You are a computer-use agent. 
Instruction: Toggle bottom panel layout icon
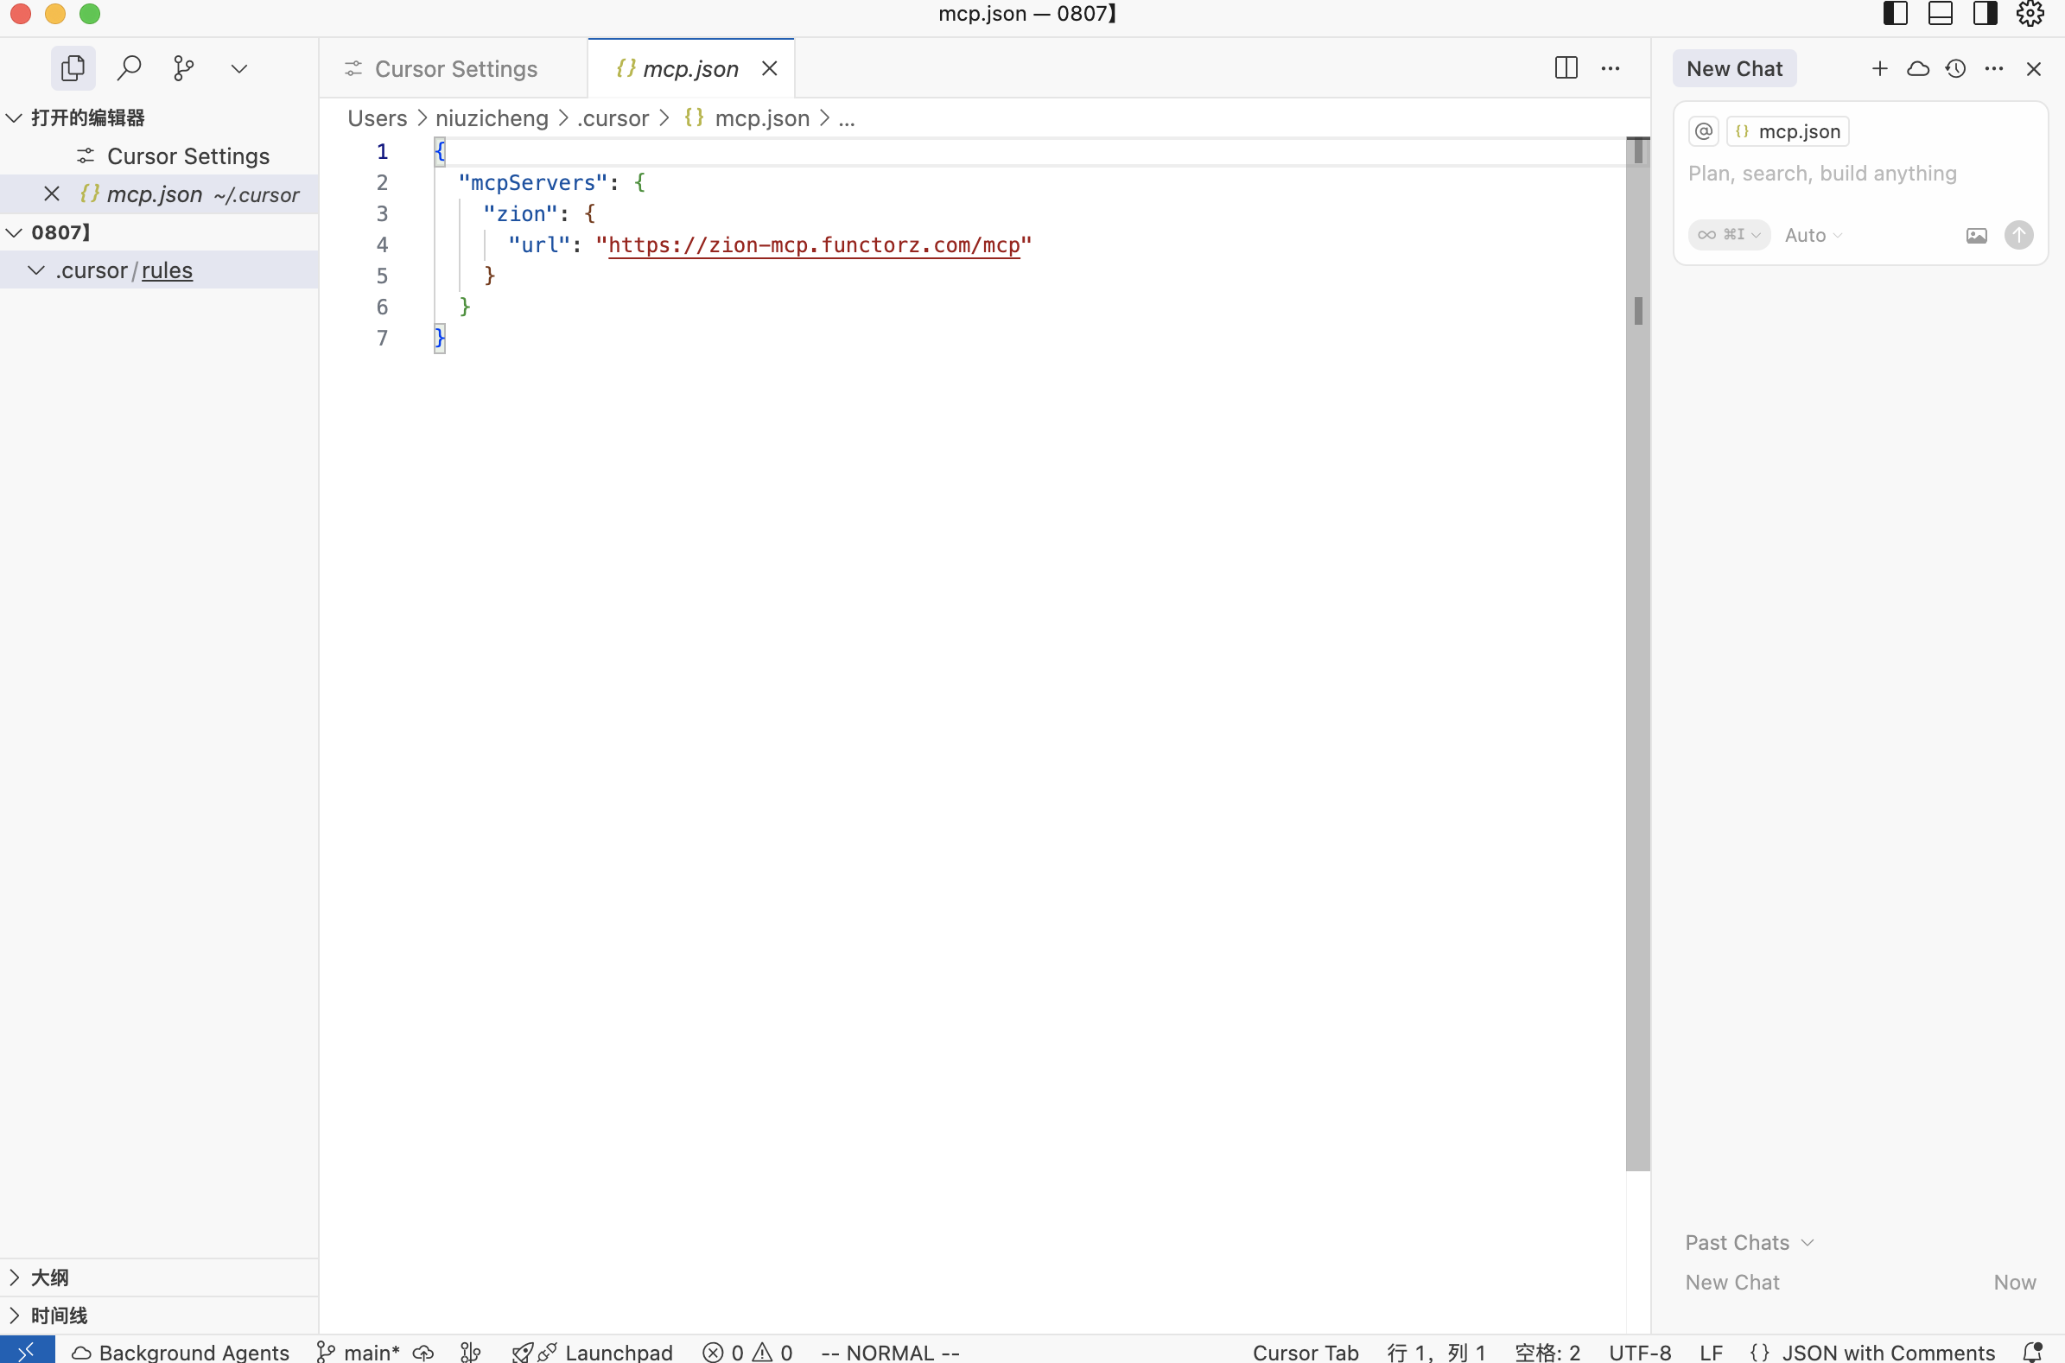[x=1940, y=13]
